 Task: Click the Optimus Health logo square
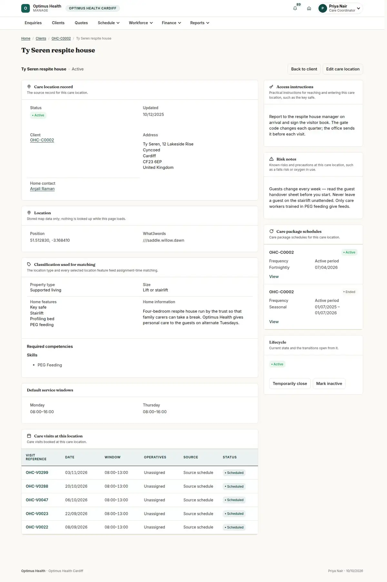tap(25, 8)
